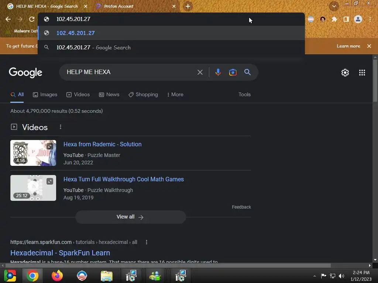Dismiss the infobar with the X
This screenshot has width=378, height=283.
point(369,46)
